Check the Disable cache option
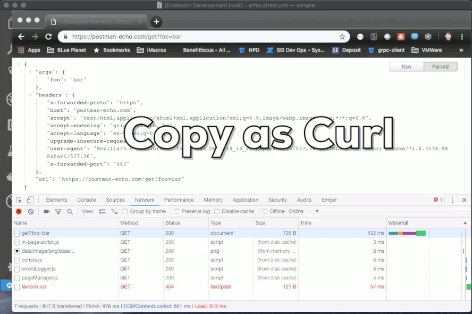472x314 pixels. [x=217, y=211]
